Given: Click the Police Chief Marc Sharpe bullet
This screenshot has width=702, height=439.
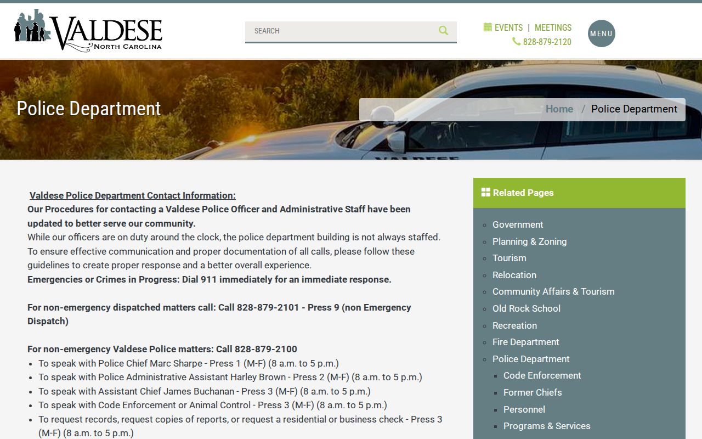Looking at the screenshot, I should tap(189, 363).
